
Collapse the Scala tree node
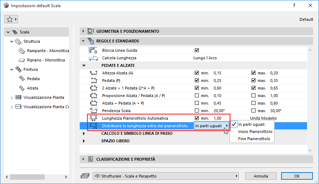point(8,32)
